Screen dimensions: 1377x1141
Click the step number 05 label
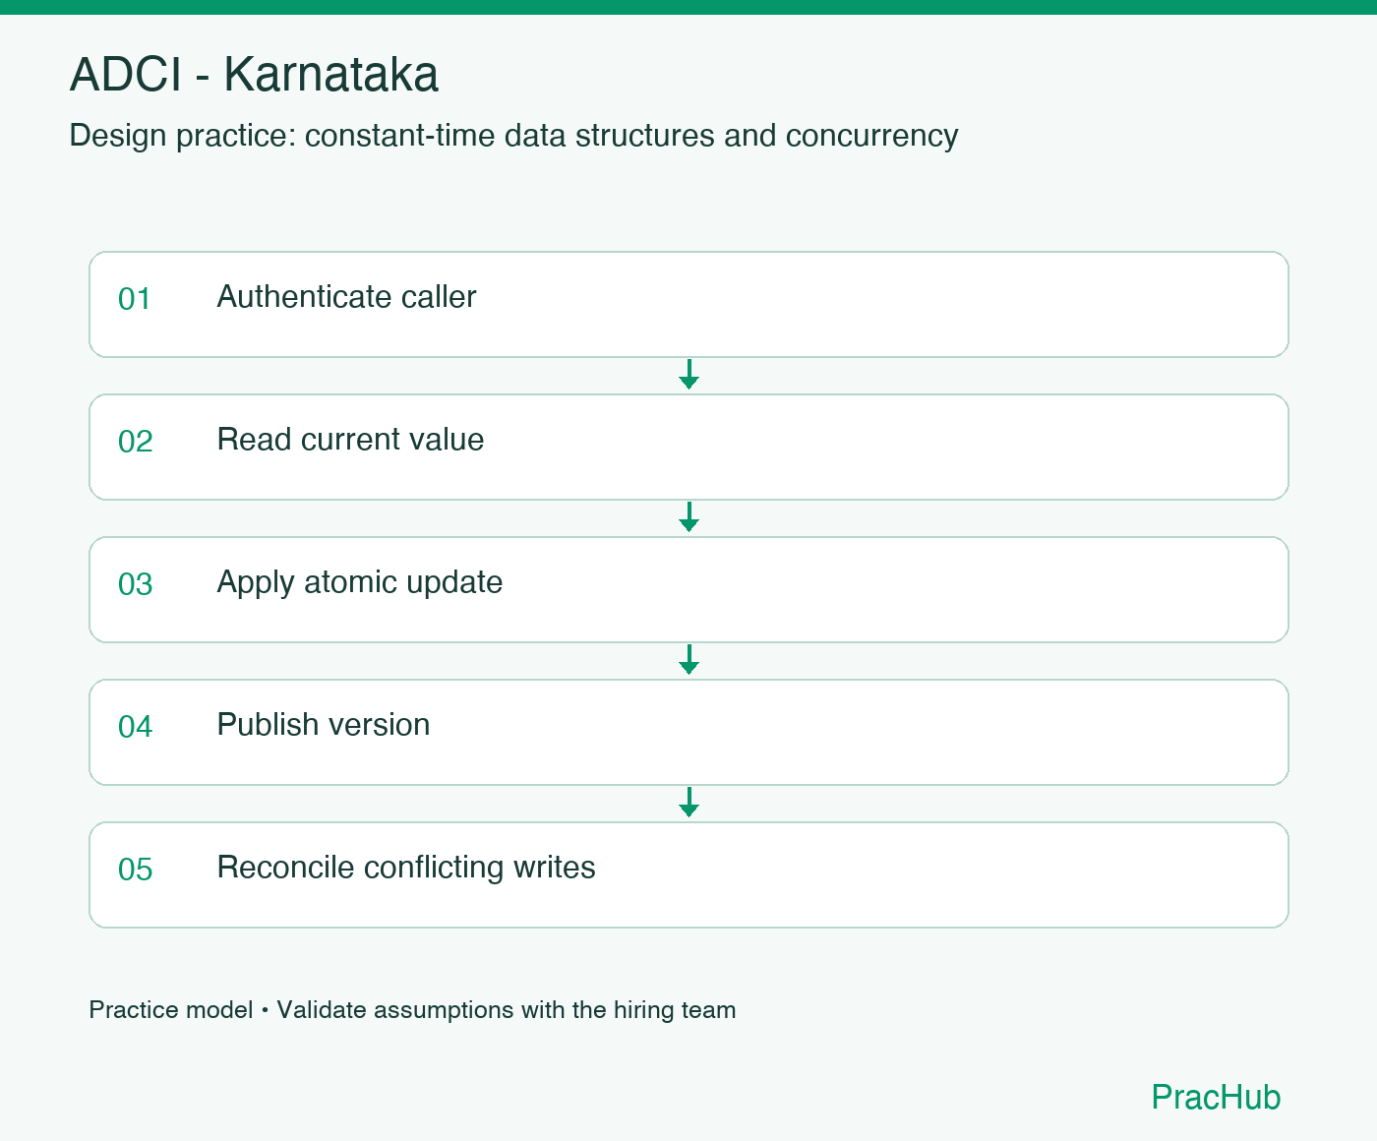(136, 870)
